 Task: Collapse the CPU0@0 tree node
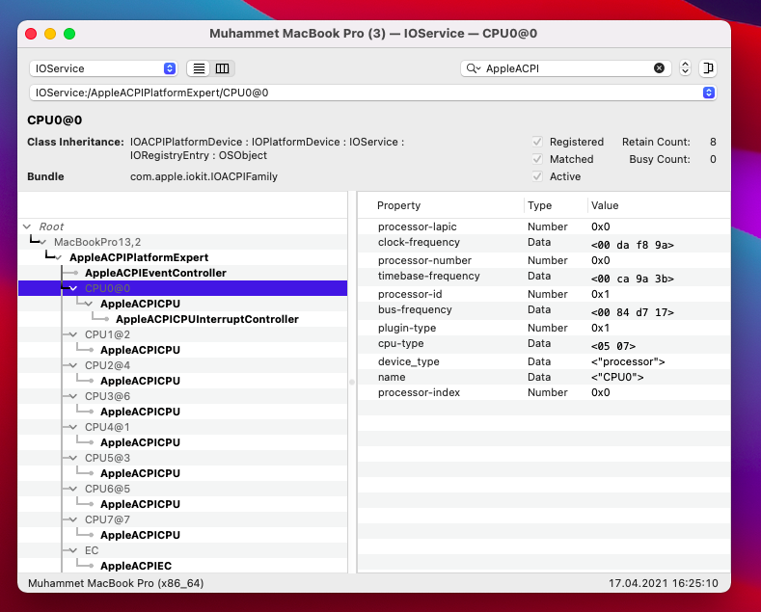(74, 288)
